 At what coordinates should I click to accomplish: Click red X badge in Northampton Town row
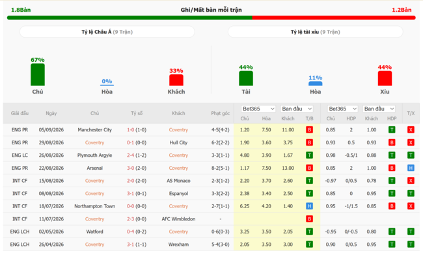411,206
